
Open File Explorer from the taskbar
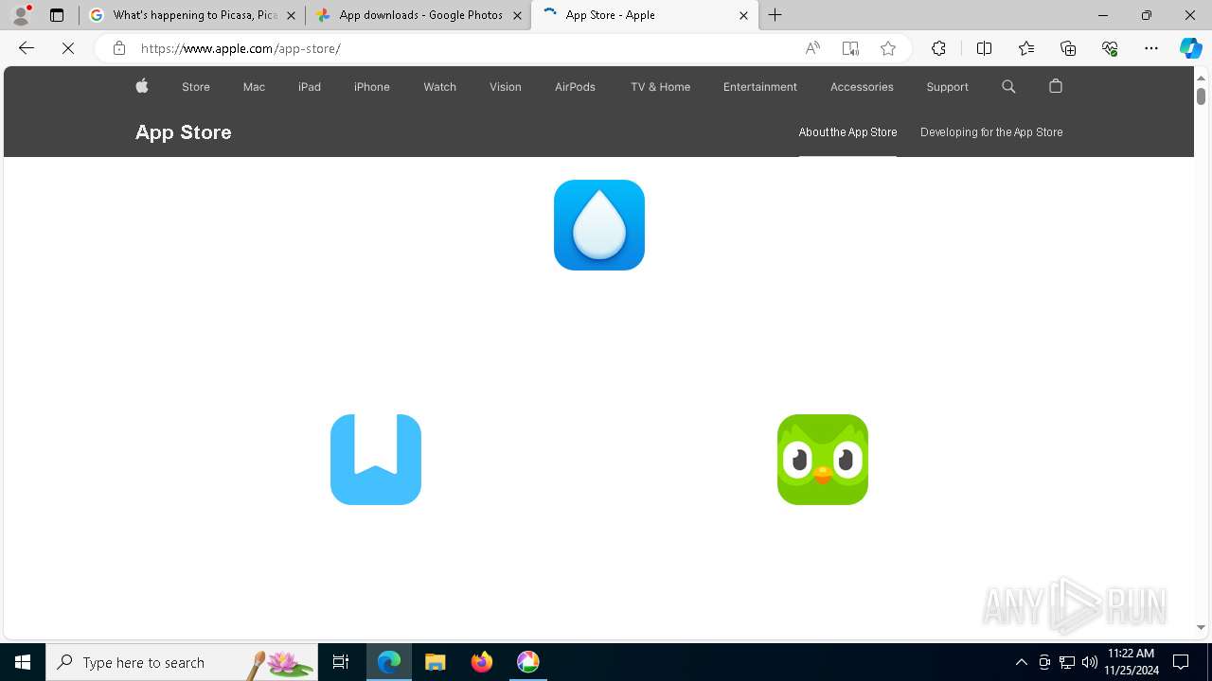pos(436,662)
